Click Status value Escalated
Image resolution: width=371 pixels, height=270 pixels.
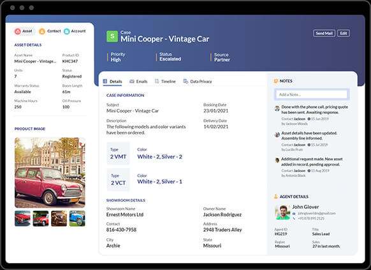pyautogui.click(x=170, y=59)
